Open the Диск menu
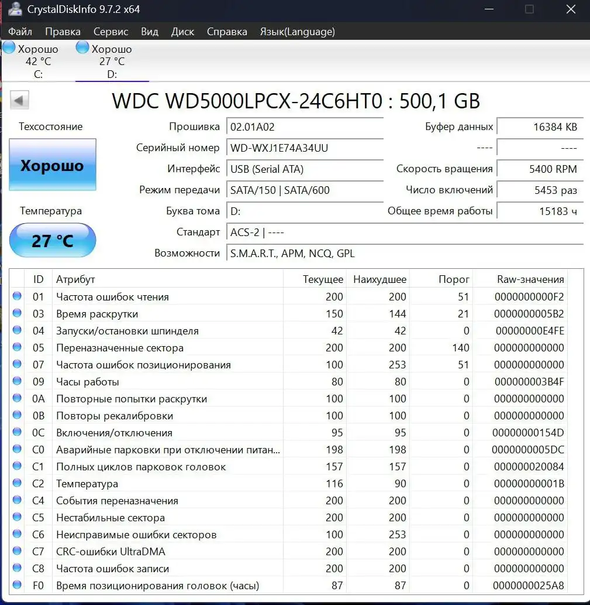 [182, 32]
